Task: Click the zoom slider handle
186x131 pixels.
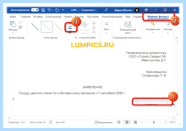Action: click(x=154, y=122)
